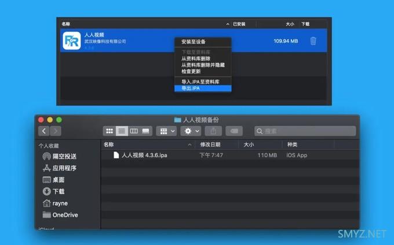Toggle sort direction arrow in Finder 名称 header
Image resolution: width=394 pixels, height=245 pixels.
(189, 145)
